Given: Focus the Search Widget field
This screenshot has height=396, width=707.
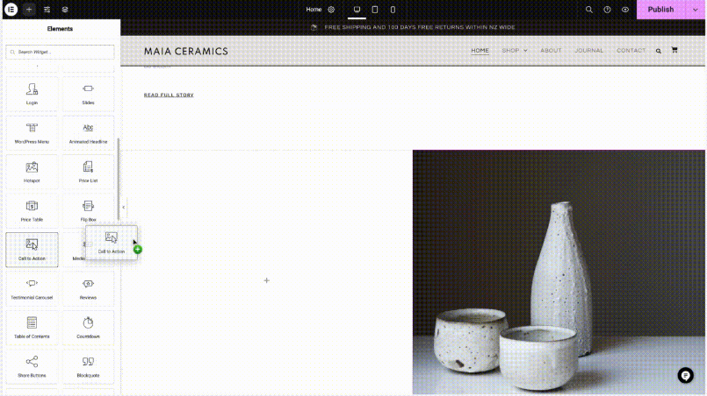Looking at the screenshot, I should coord(60,52).
